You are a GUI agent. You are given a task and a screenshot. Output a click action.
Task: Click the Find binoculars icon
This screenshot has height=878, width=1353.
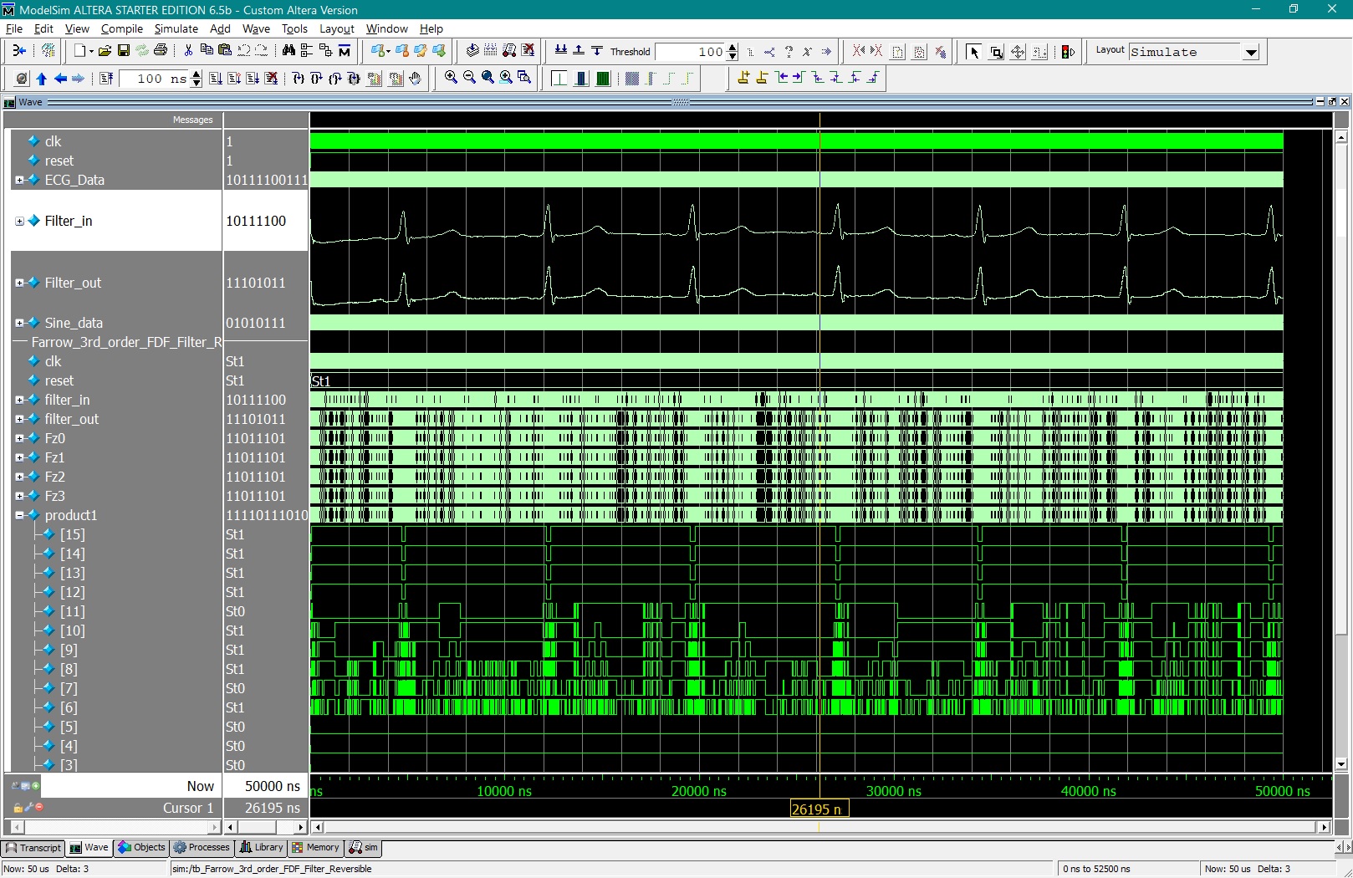[x=288, y=51]
